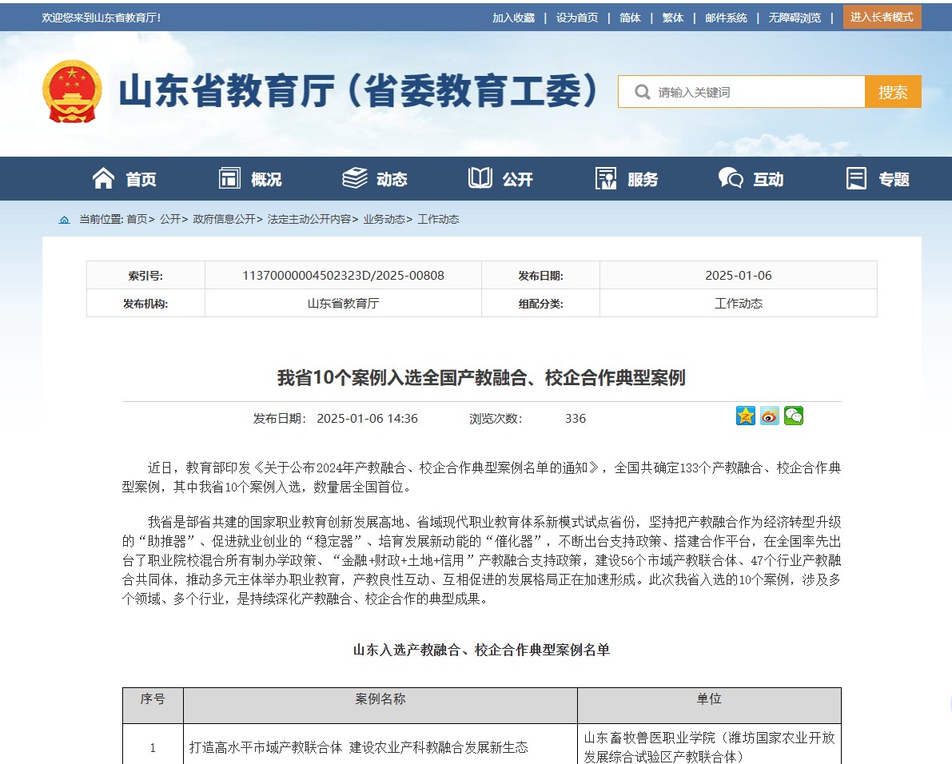Image resolution: width=952 pixels, height=764 pixels.
Task: Click the 山东省教育厅 publisher cell
Action: click(344, 304)
